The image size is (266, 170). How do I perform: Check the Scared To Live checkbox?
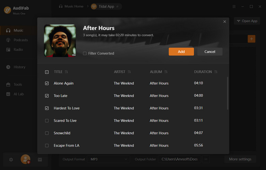click(47, 121)
